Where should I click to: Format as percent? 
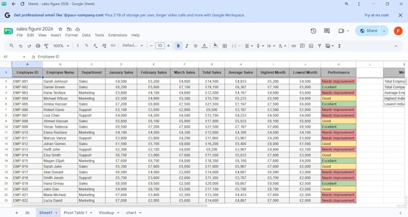pos(86,46)
